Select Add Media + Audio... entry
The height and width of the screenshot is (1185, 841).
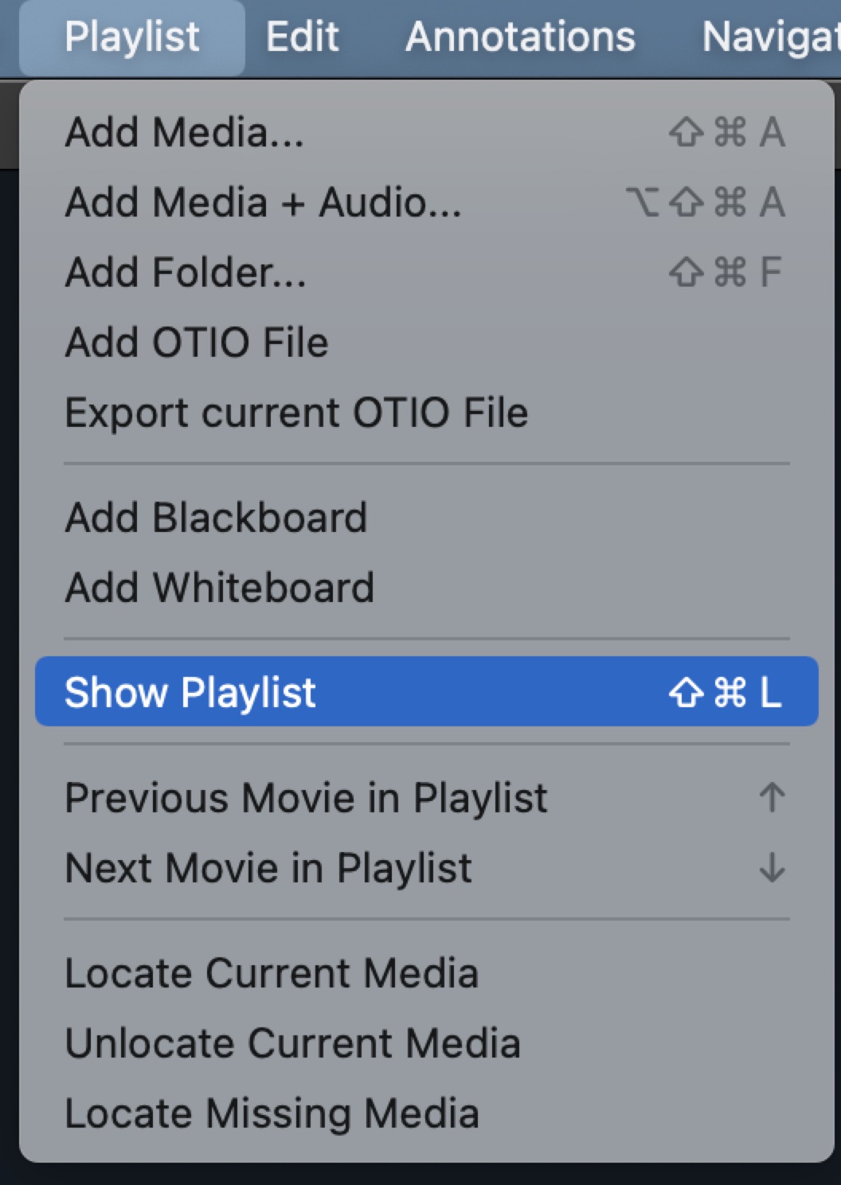point(263,202)
